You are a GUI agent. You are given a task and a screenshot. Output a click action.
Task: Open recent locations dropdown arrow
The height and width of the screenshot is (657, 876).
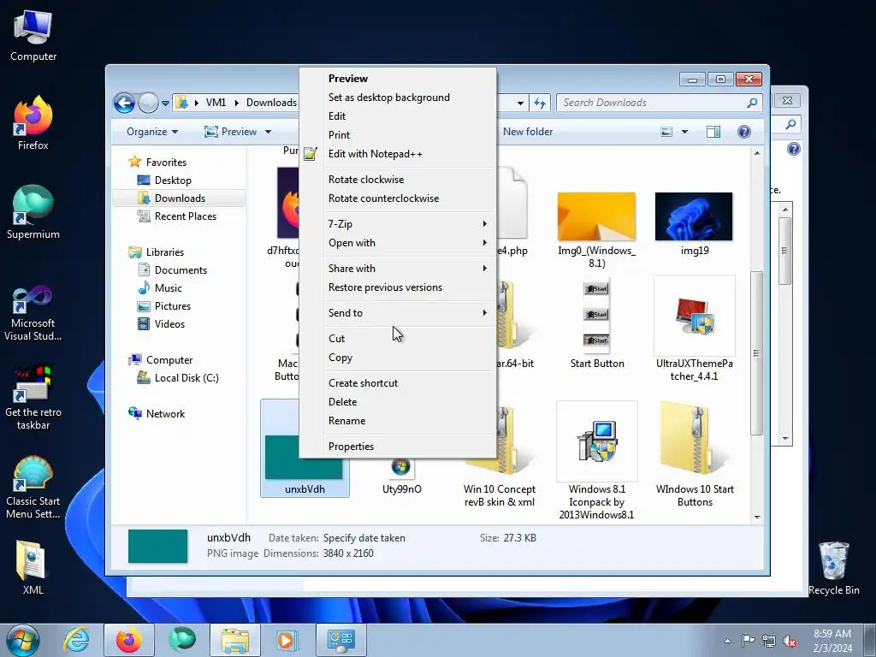click(165, 104)
